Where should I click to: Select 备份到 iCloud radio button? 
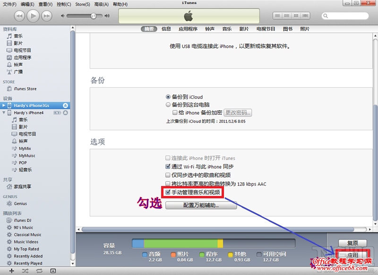pos(168,97)
